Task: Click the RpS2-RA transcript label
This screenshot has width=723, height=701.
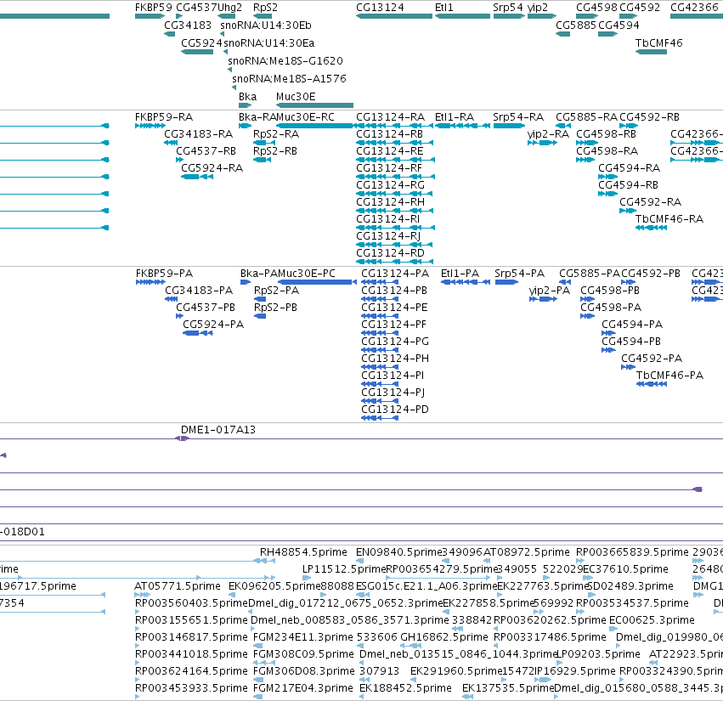Action: point(276,134)
